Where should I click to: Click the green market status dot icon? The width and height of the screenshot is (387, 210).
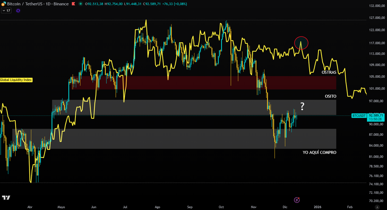[80, 4]
